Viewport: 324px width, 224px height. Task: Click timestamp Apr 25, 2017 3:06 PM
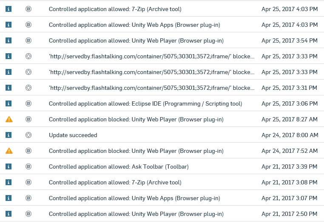[x=290, y=103]
